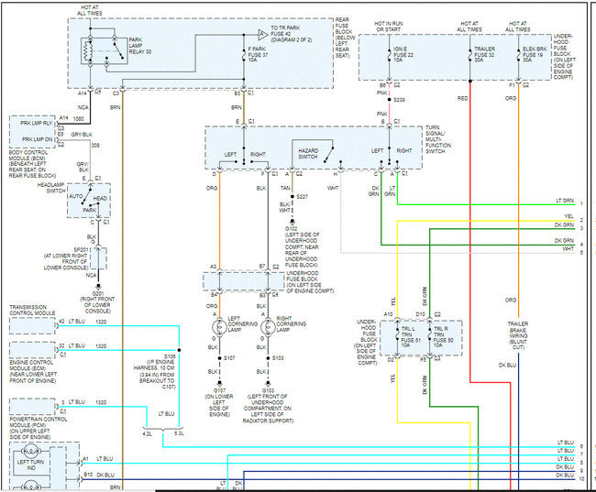The image size is (596, 492).
Task: Select the "ENGINE CONTROL MODULE (ECM)" label
Action: 33,372
